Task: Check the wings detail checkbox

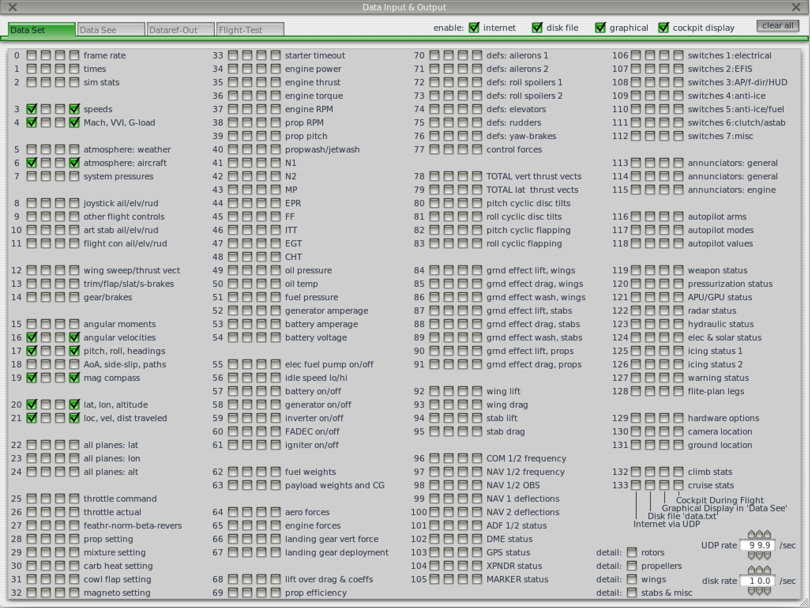Action: tap(632, 579)
